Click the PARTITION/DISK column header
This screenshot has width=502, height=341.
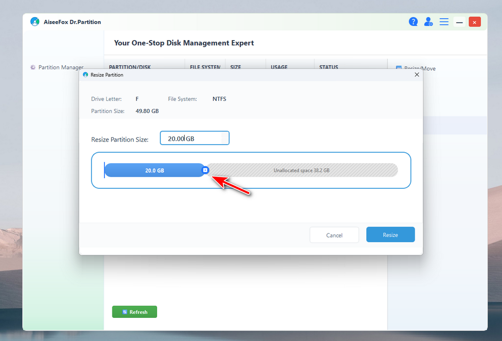pyautogui.click(x=130, y=67)
